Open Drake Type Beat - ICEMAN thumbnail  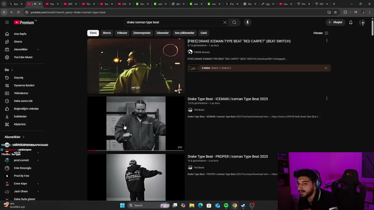pyautogui.click(x=136, y=124)
